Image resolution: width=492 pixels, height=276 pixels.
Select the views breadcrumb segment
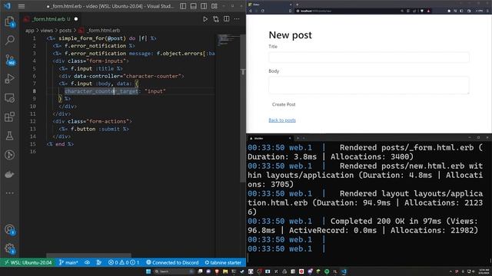(47, 31)
